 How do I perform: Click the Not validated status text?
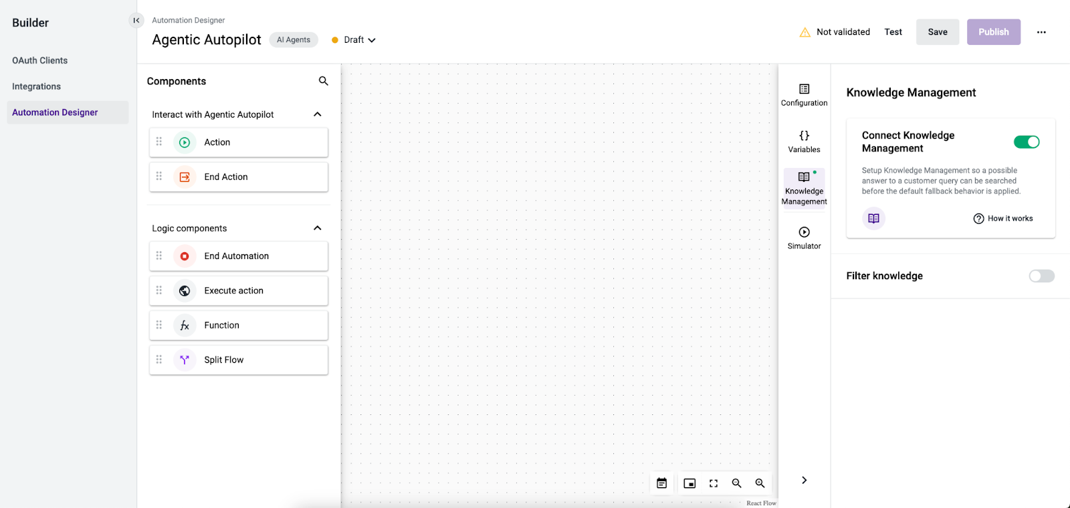[843, 32]
